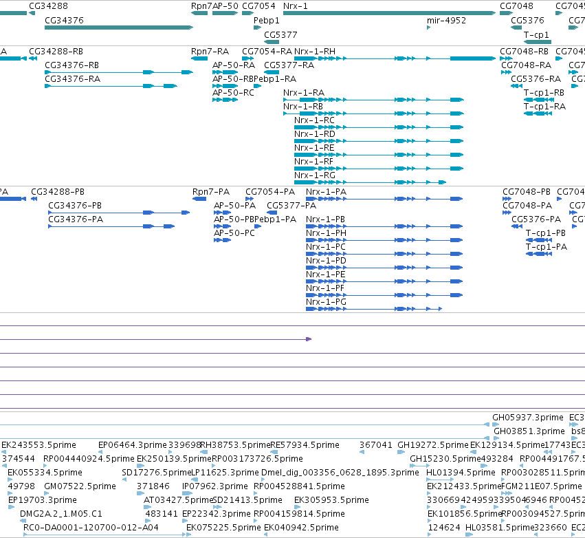
Task: Click transcript Nrx-1-RB
Action: pyautogui.click(x=303, y=107)
